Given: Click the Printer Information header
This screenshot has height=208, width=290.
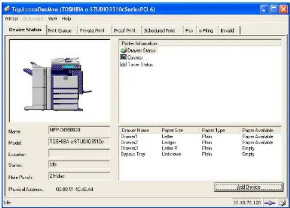Looking at the screenshot, I should (200, 43).
